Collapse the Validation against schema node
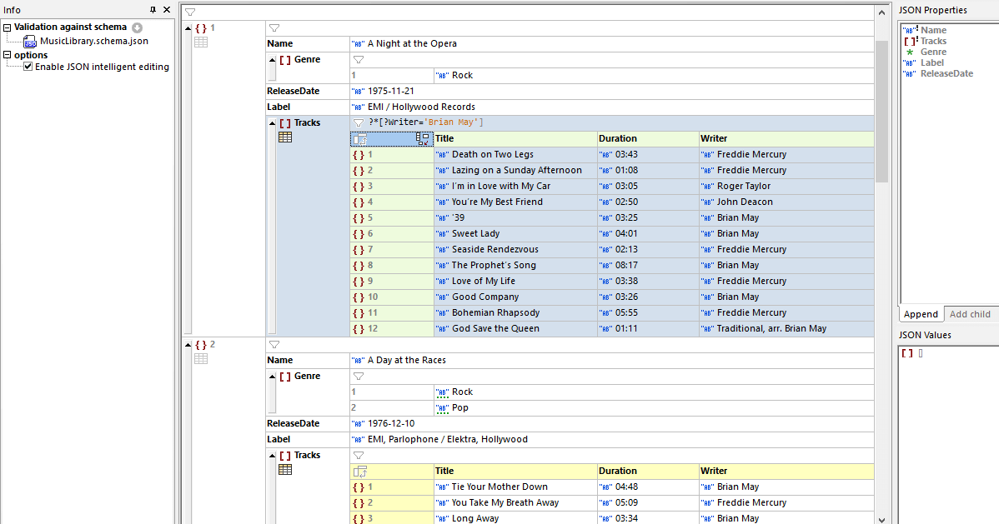 (x=7, y=27)
